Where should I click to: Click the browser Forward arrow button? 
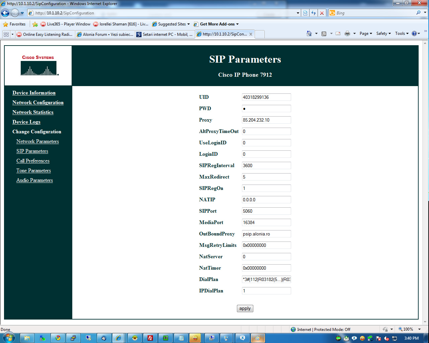[x=15, y=13]
